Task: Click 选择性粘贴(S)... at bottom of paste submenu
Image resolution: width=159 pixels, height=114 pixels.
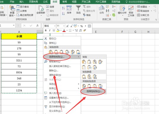Action: click(94, 91)
